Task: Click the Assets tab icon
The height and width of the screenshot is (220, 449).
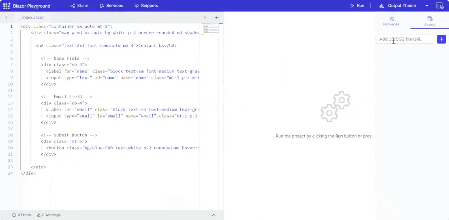Action: pyautogui.click(x=430, y=19)
